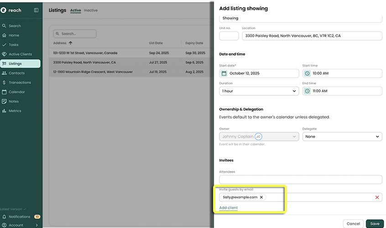Image resolution: width=386 pixels, height=228 pixels.
Task: Click the Add client link
Action: [x=228, y=208]
